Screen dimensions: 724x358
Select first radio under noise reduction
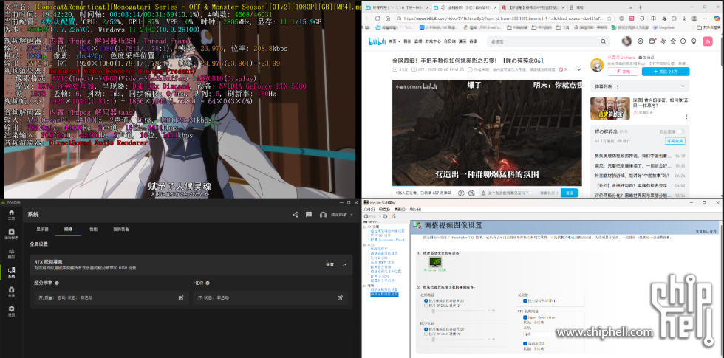(x=426, y=329)
